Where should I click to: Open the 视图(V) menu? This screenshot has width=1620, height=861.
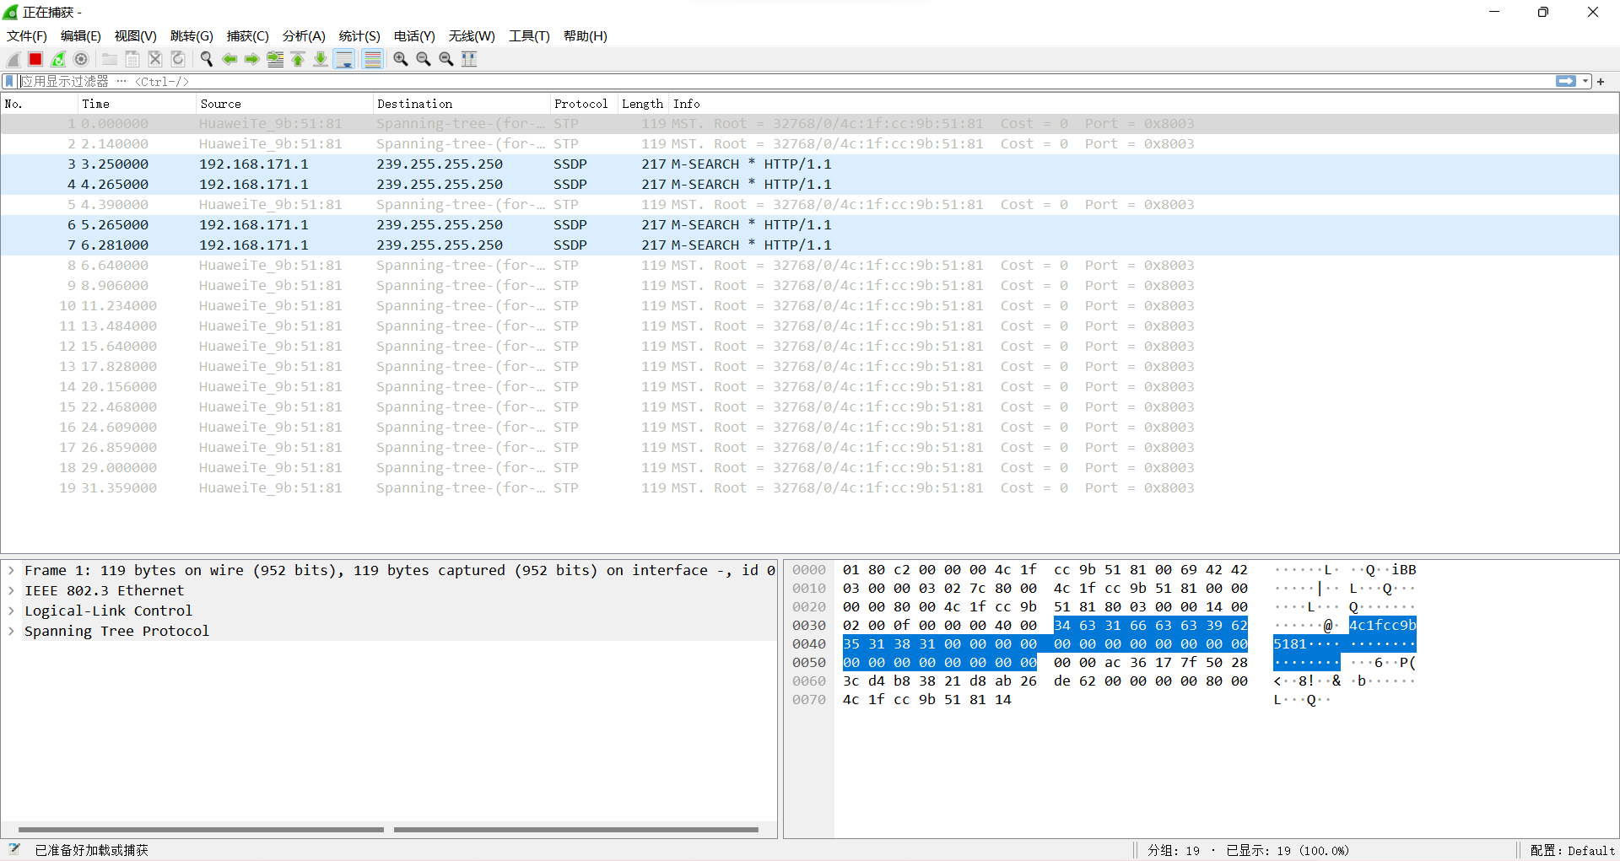(x=136, y=36)
